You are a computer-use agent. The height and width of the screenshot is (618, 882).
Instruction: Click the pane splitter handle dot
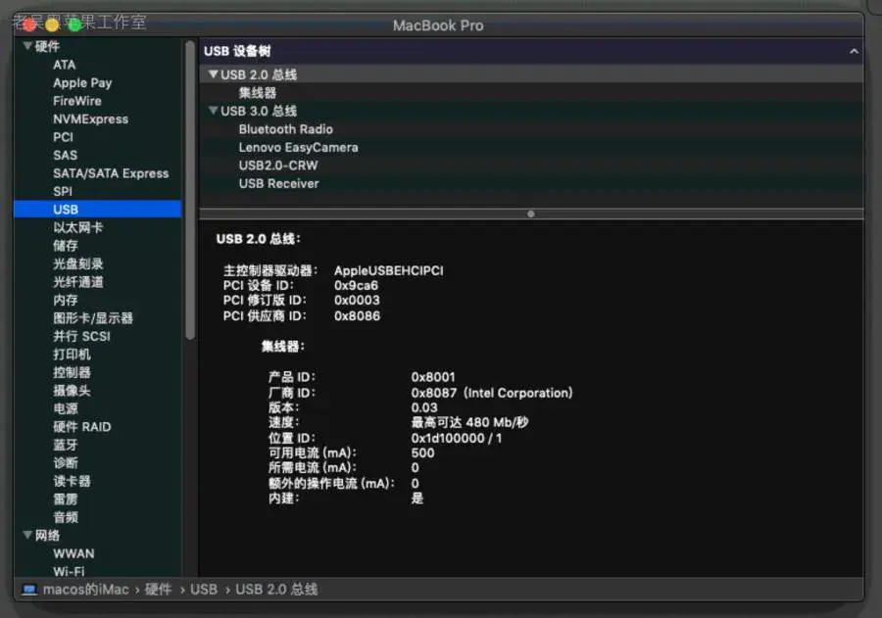click(x=531, y=214)
